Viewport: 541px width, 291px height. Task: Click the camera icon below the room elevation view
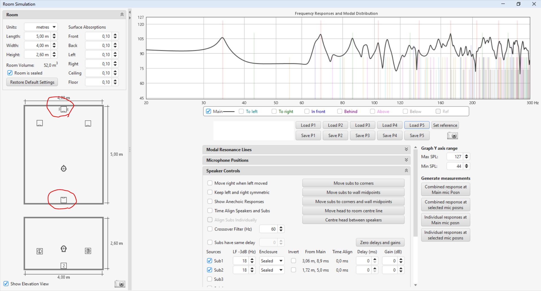coord(120,284)
